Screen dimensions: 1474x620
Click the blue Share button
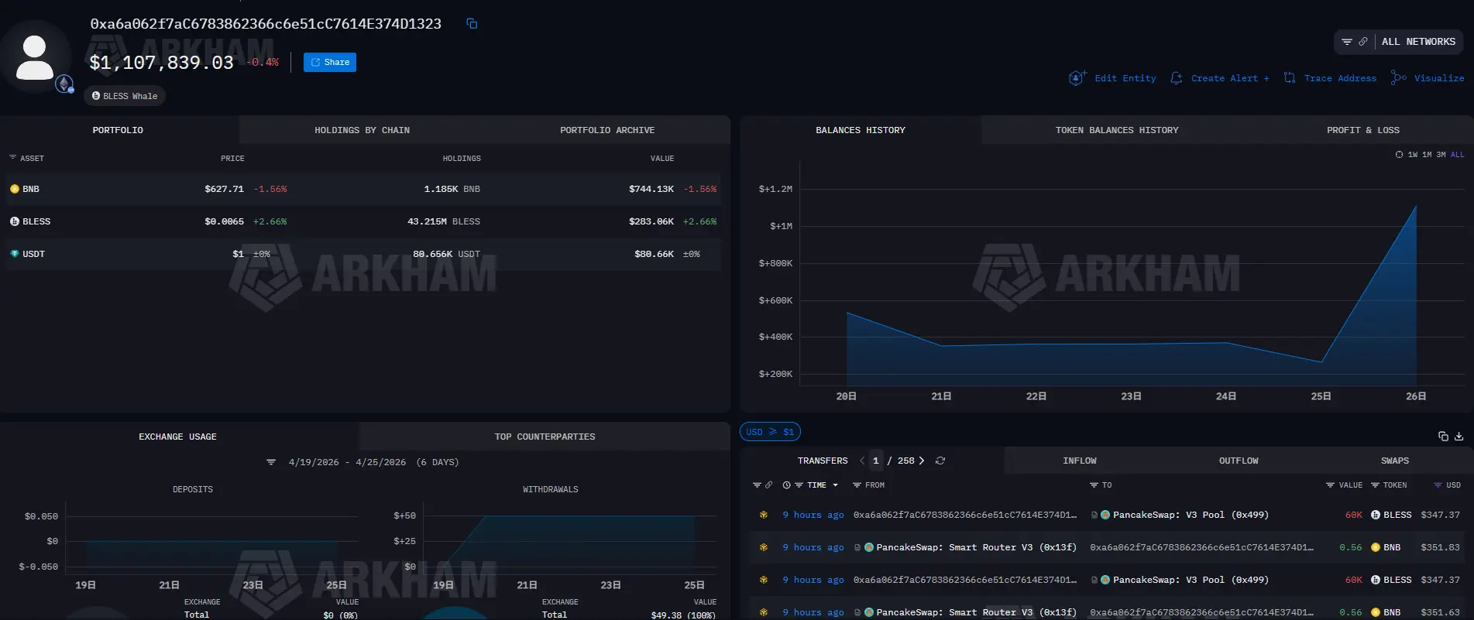[330, 62]
